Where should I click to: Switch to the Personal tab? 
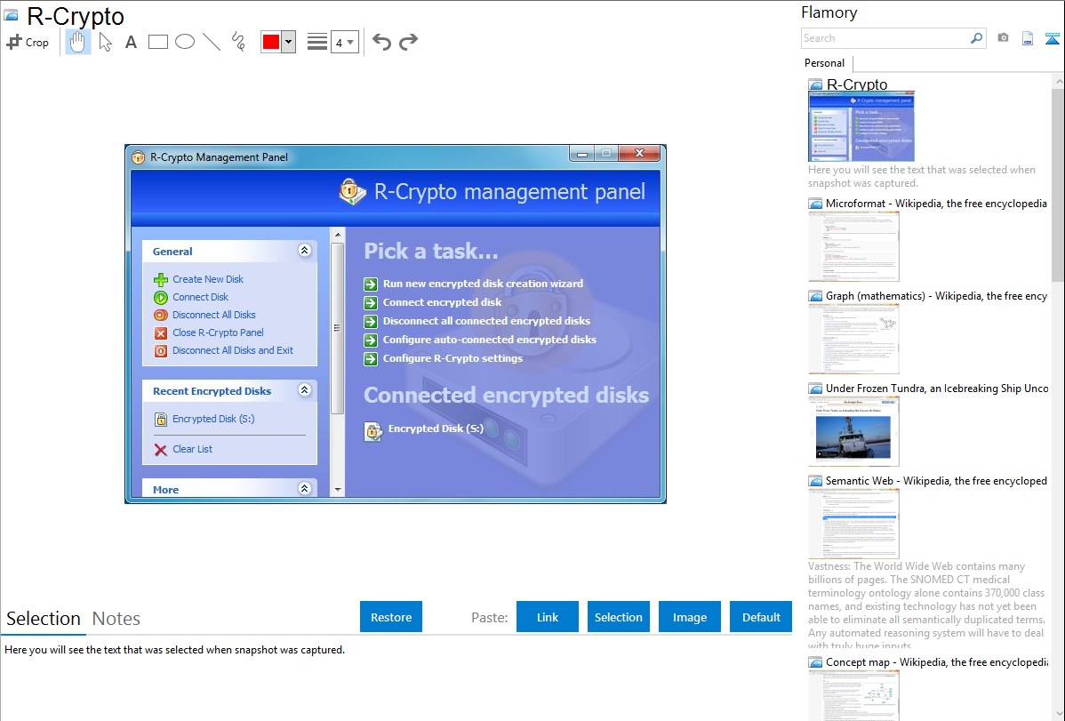[x=825, y=63]
